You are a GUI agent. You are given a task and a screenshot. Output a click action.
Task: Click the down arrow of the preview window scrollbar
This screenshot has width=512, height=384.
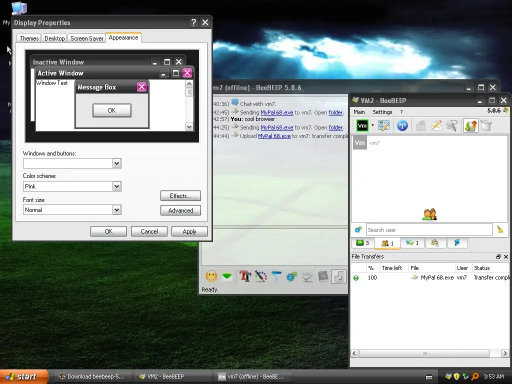tap(189, 126)
